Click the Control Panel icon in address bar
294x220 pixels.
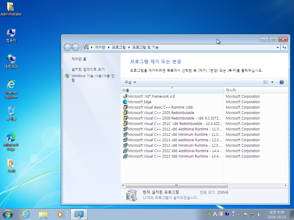86,47
